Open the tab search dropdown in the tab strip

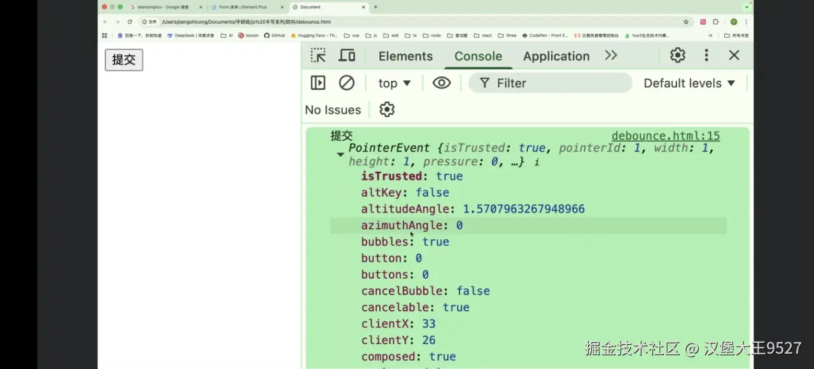pyautogui.click(x=747, y=7)
